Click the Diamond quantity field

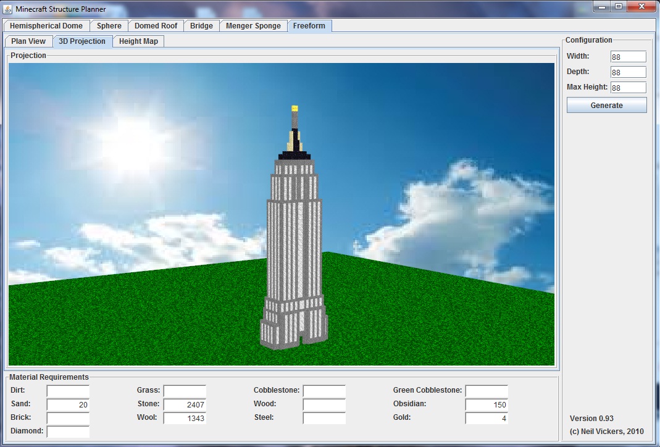[68, 432]
